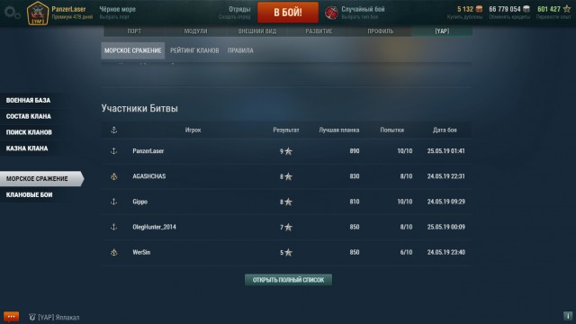Select Морское сражение in sidebar
This screenshot has height=324, width=576.
pyautogui.click(x=41, y=178)
